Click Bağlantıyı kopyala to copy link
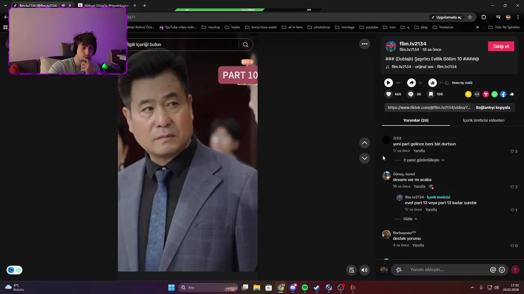524x294 pixels. [493, 107]
